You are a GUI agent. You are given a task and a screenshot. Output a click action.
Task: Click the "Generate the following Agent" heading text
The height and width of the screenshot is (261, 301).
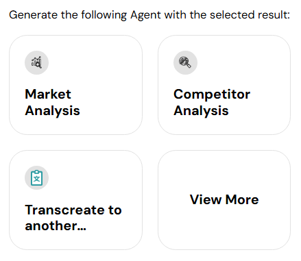pyautogui.click(x=85, y=15)
